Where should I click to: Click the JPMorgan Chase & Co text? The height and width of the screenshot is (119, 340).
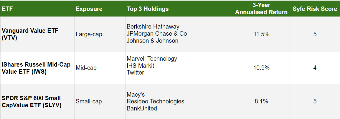(x=157, y=34)
